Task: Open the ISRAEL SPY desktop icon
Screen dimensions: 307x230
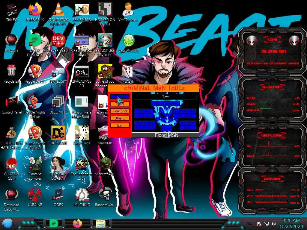Action: [x=58, y=74]
